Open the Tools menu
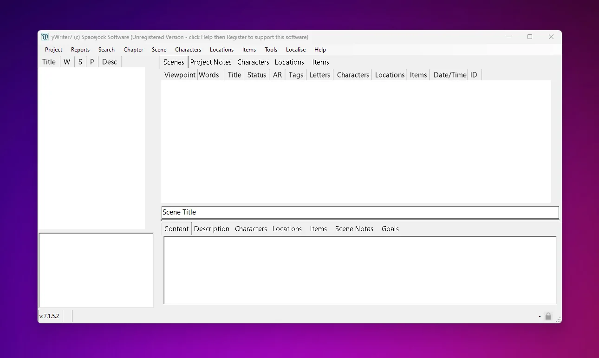The image size is (599, 358). (271, 50)
